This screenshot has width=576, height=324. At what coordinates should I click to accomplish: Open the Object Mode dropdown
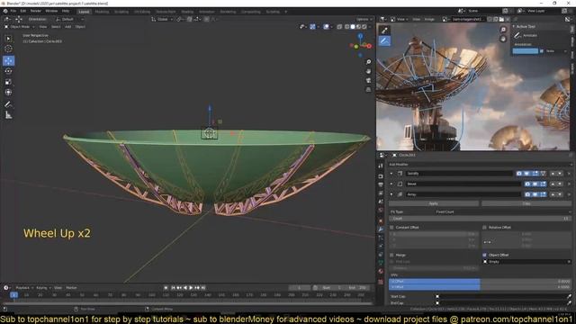click(x=19, y=27)
